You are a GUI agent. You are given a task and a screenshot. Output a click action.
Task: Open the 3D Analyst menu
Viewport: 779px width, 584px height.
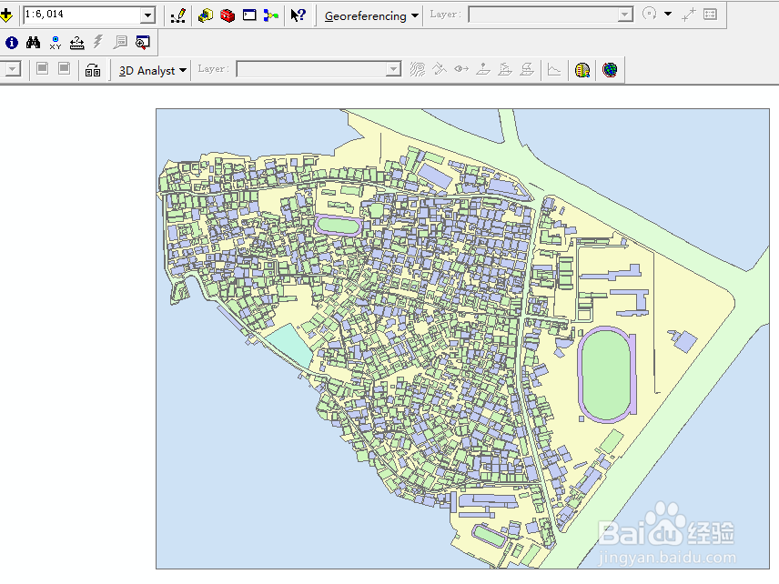153,71
